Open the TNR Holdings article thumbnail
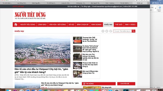Image resolution: width=163 pixels, height=91 pixels. 77,40
